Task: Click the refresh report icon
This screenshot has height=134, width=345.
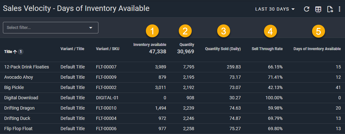Action: (307, 9)
